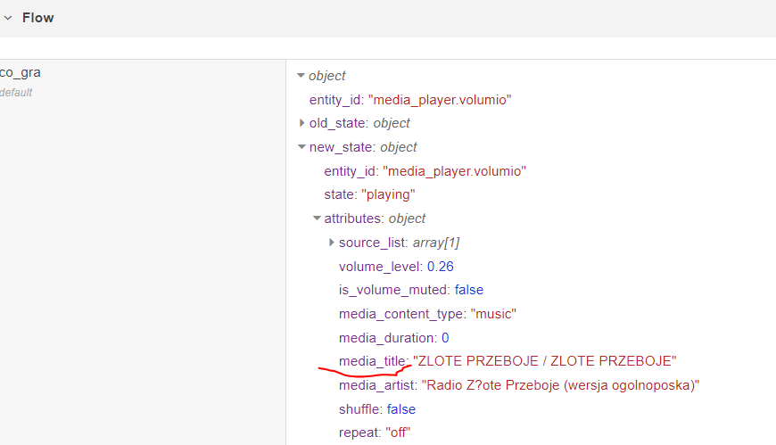Select the co_gra context variable
Viewport: 776px width, 445px height.
click(x=21, y=72)
